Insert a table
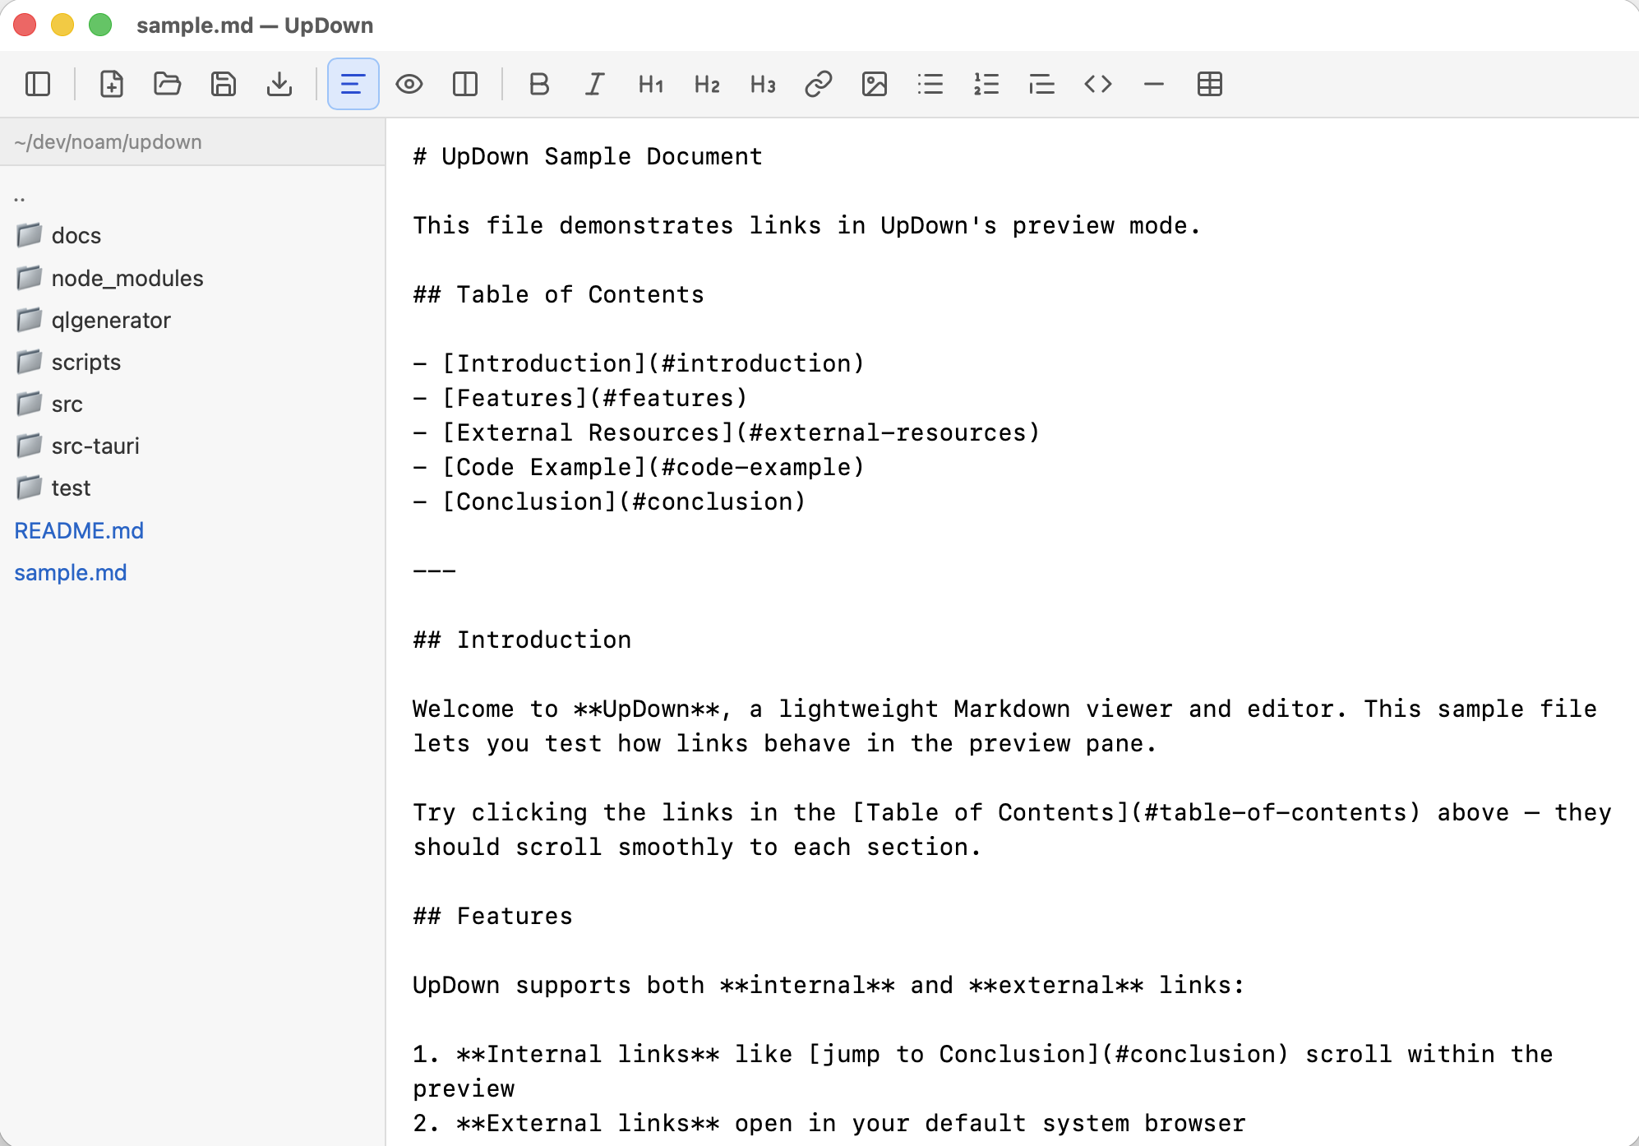 (x=1210, y=84)
